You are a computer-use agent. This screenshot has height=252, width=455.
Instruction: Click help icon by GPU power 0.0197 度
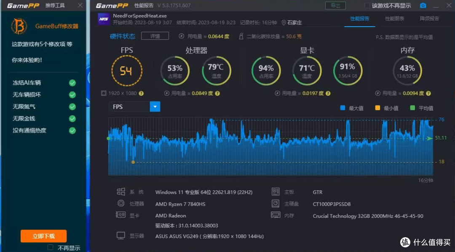328,93
